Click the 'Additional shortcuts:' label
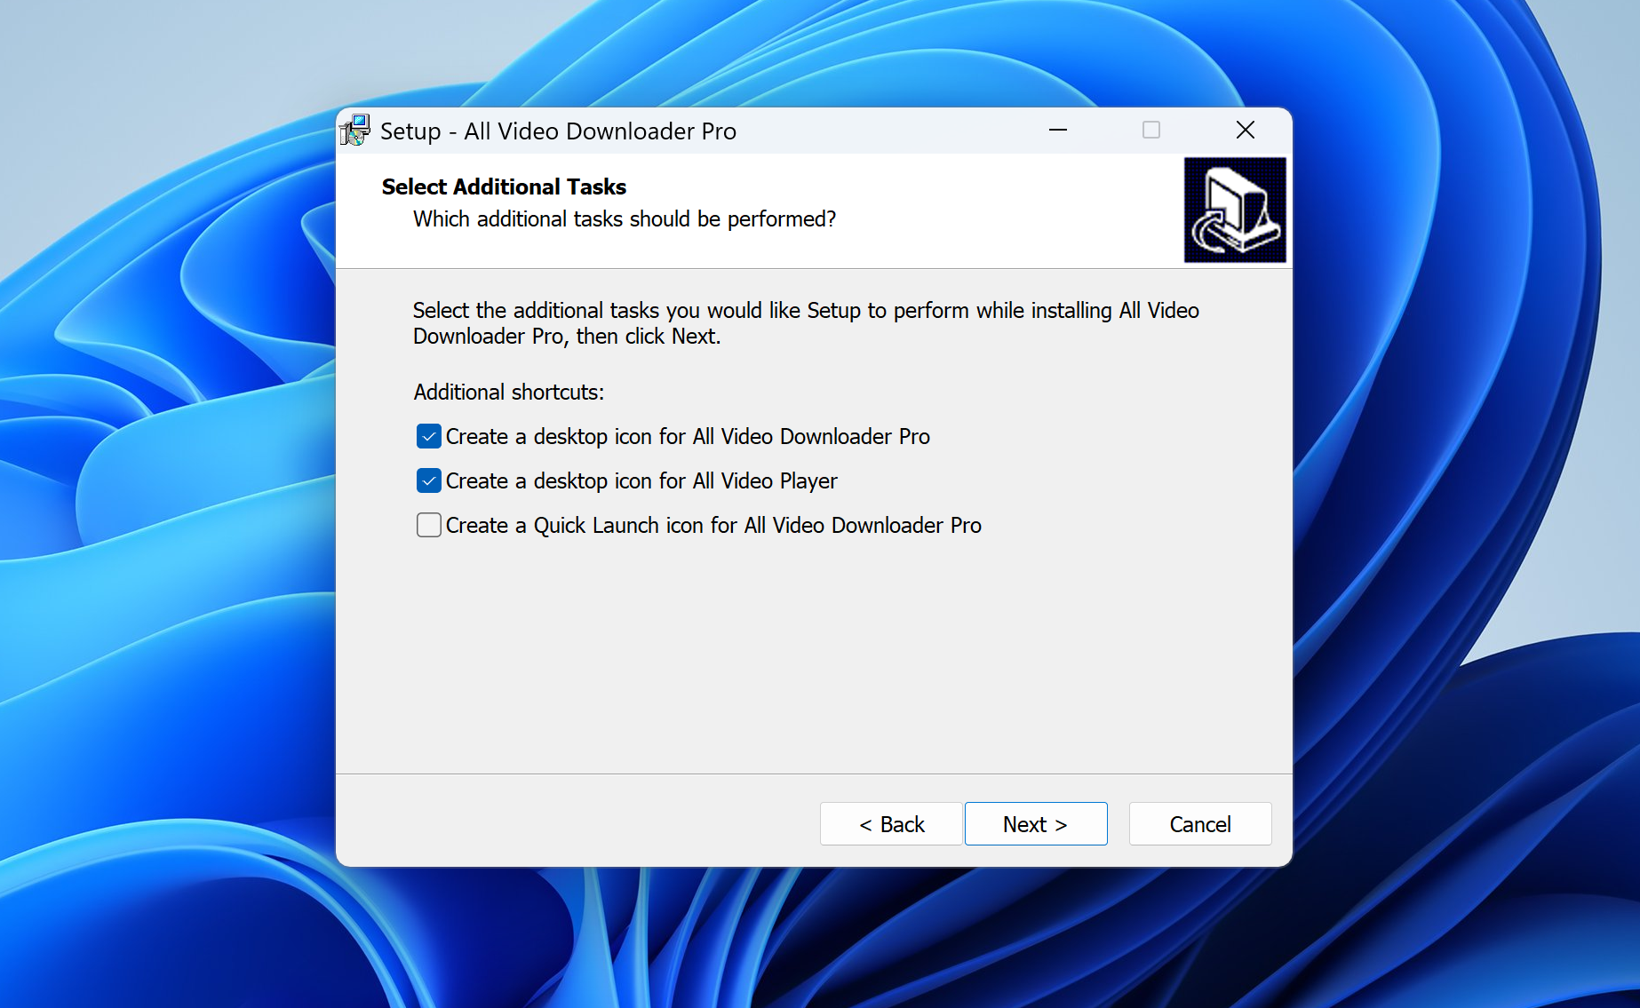1640x1008 pixels. click(508, 392)
